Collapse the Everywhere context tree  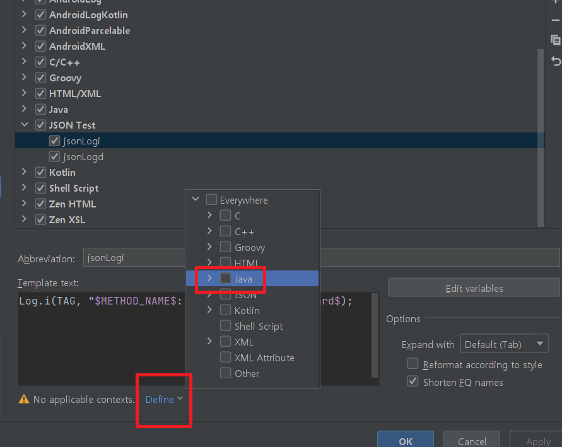pyautogui.click(x=196, y=199)
